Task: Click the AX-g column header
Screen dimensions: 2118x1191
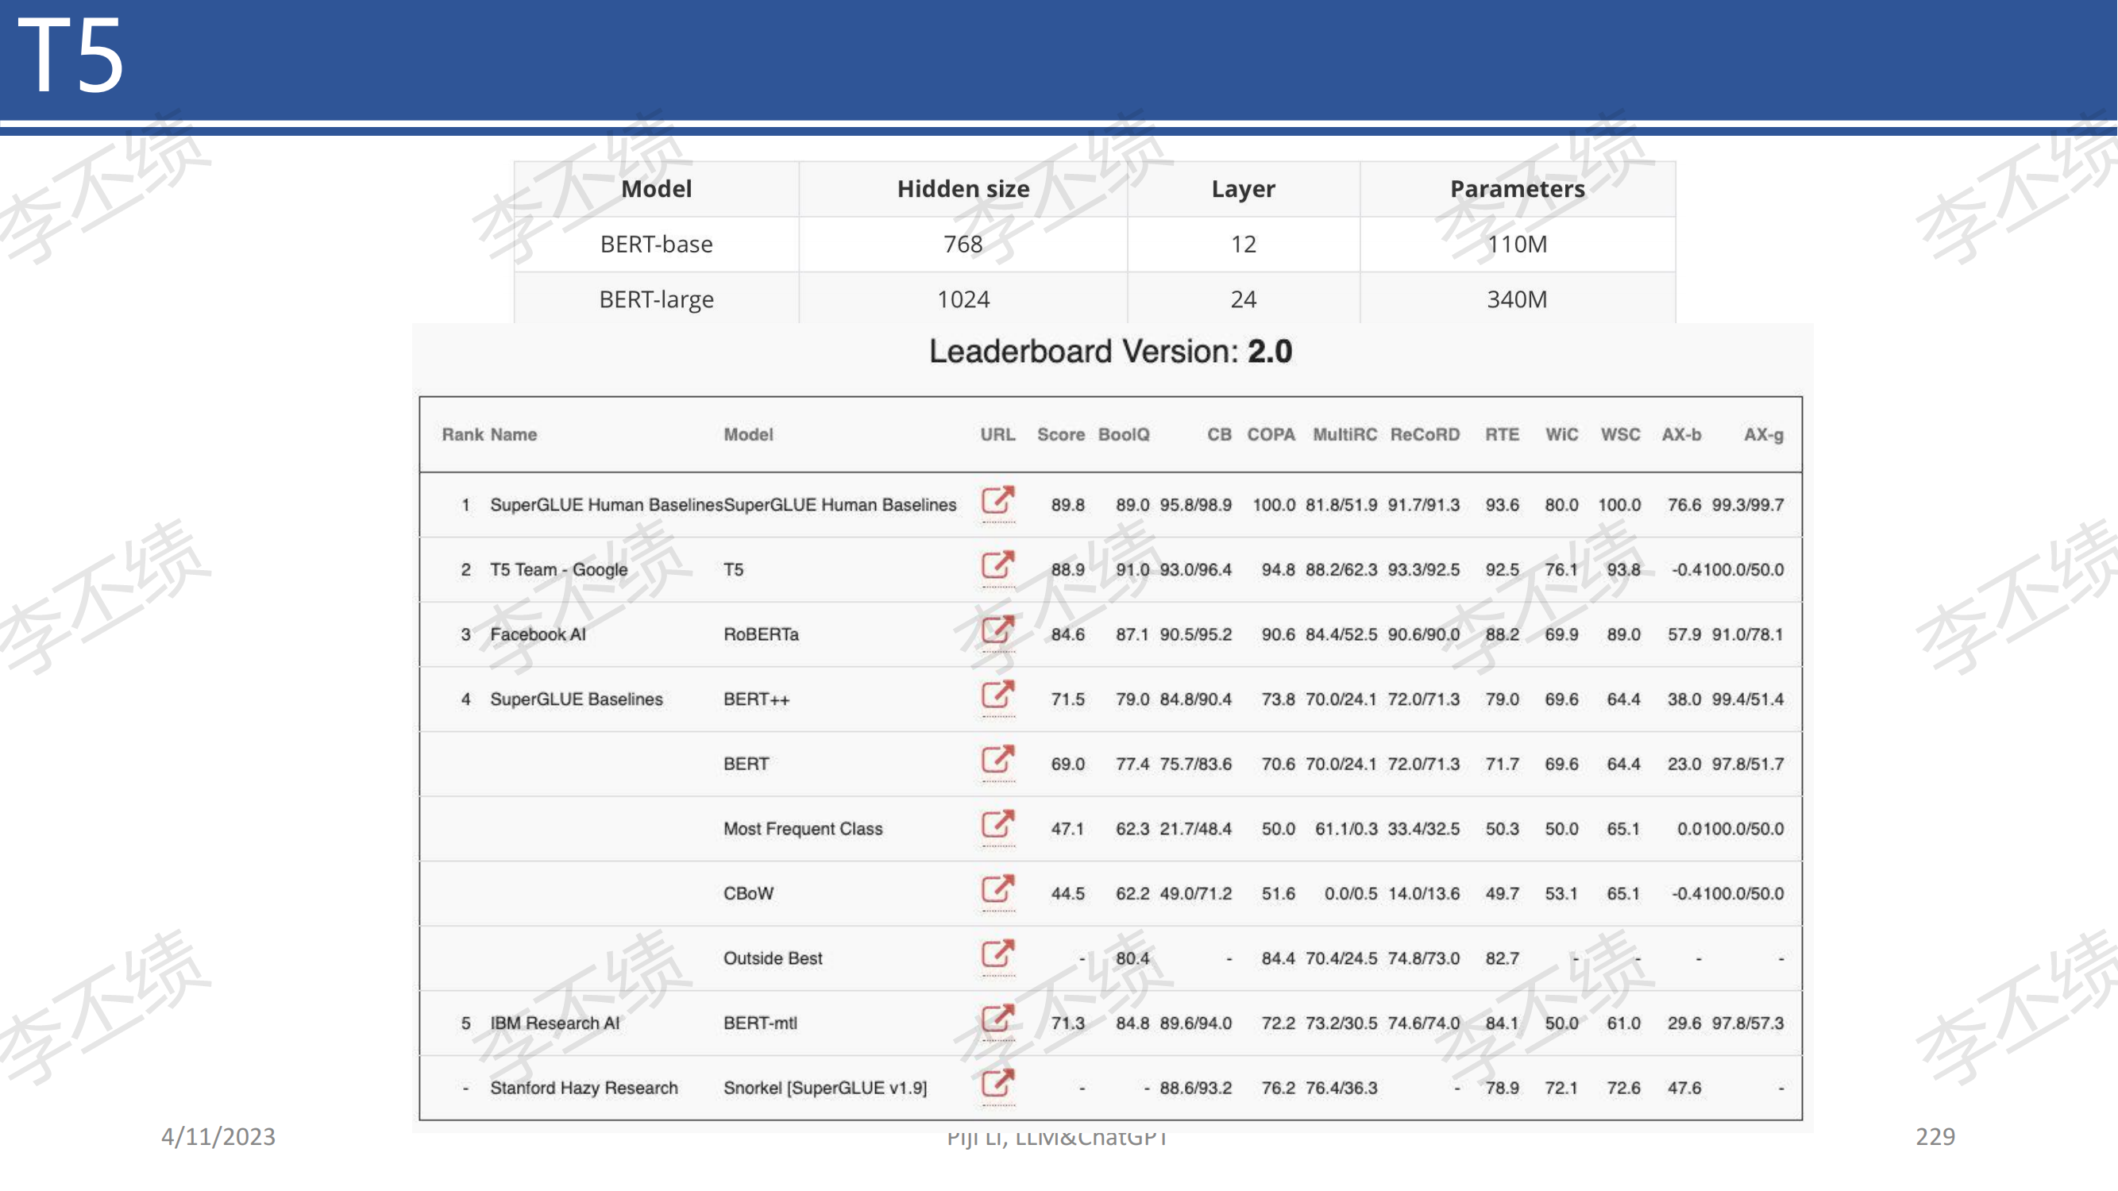Action: pyautogui.click(x=1764, y=434)
